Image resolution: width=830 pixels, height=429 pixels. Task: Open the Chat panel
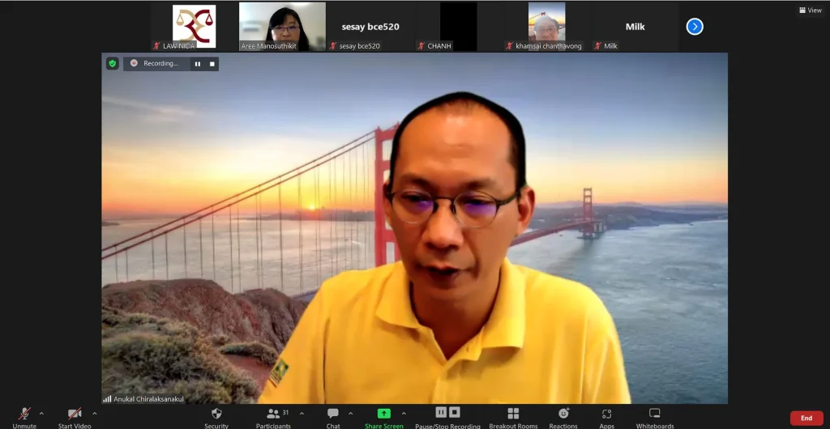click(x=333, y=416)
